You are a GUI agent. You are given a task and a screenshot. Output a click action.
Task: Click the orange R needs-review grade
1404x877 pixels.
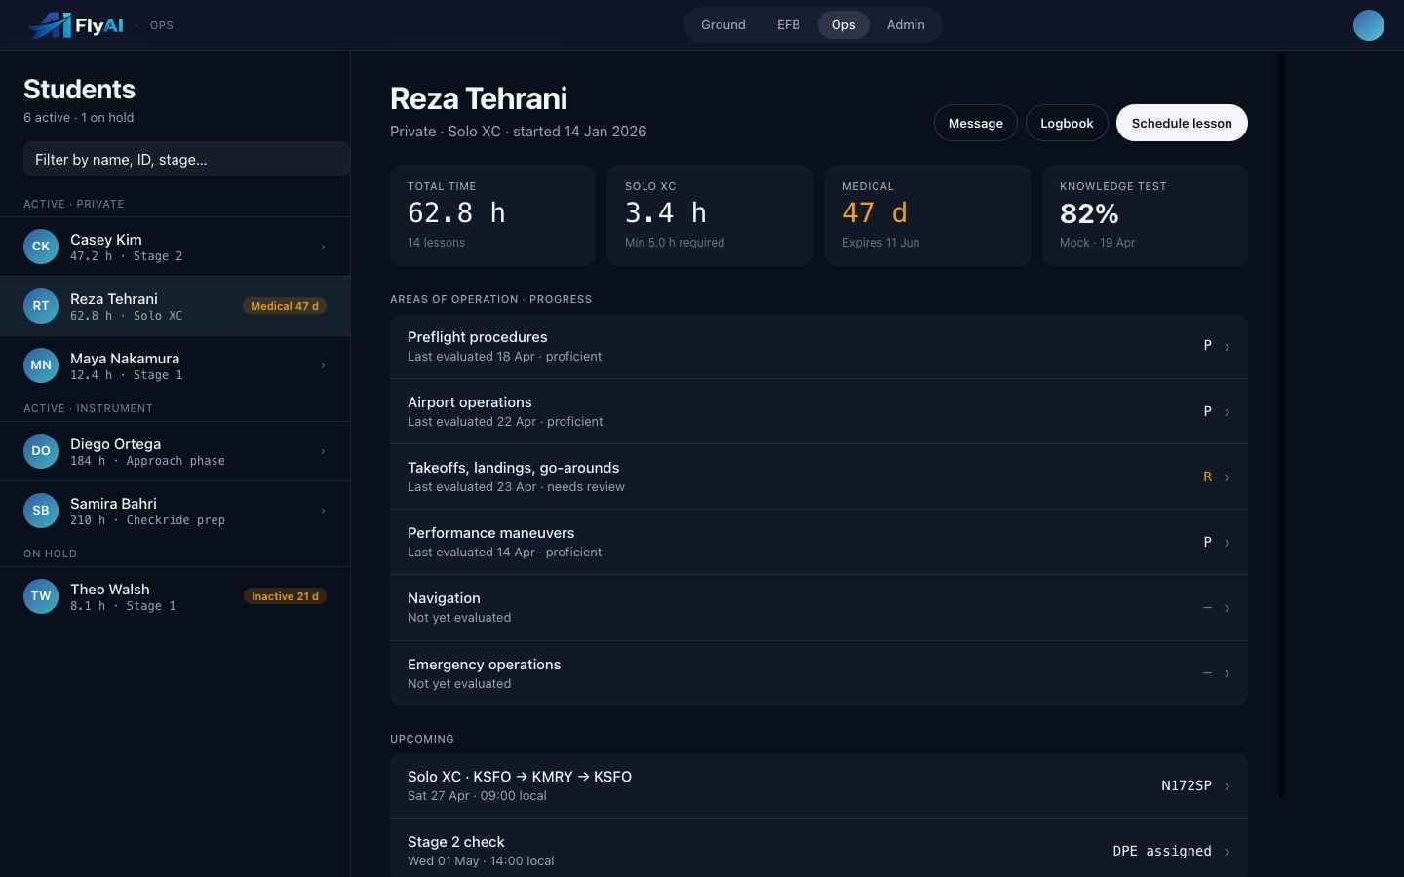[x=1207, y=477]
